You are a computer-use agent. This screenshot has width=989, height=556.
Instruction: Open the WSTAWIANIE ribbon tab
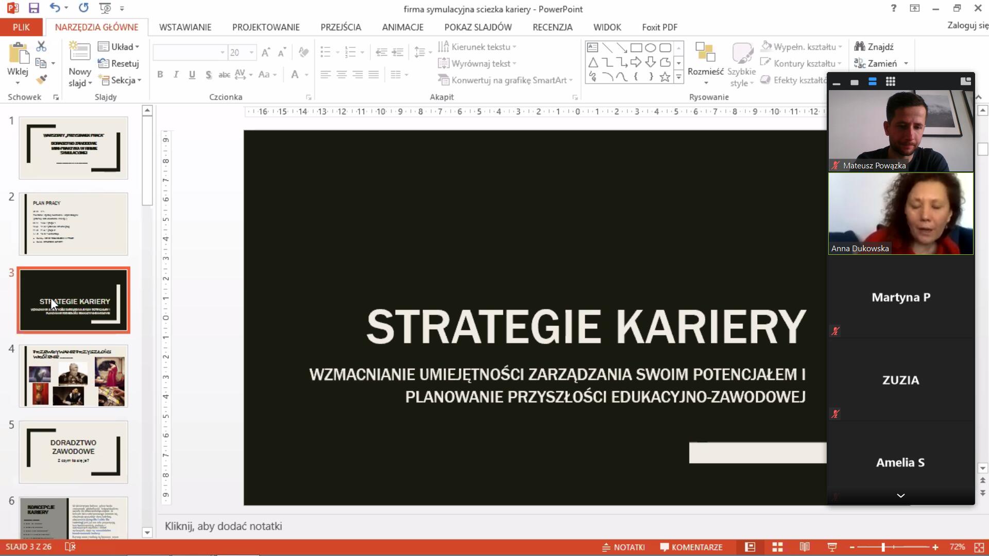tap(185, 27)
